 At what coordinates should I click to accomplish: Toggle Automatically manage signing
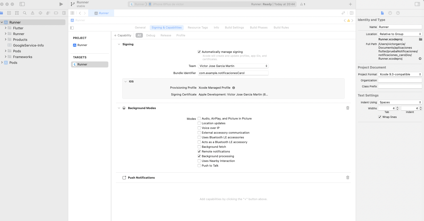[x=199, y=52]
